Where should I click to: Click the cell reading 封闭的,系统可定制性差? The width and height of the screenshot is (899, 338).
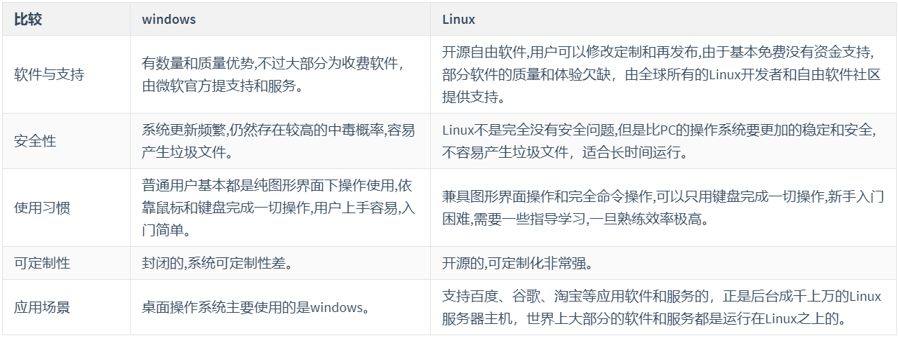216,263
